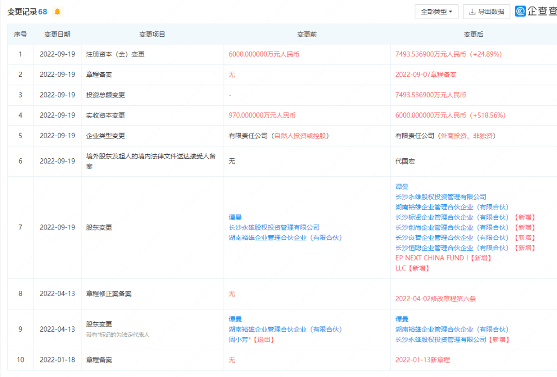Open the 全部类型 dropdown filter
The width and height of the screenshot is (557, 377).
tap(436, 12)
